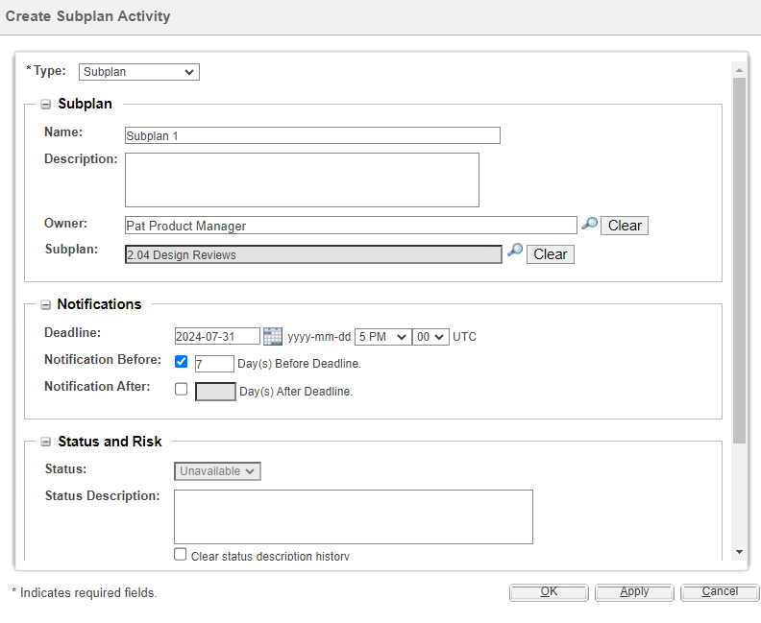Cancel the Create Subplan Activity dialog
This screenshot has height=623, width=761.
pos(720,592)
